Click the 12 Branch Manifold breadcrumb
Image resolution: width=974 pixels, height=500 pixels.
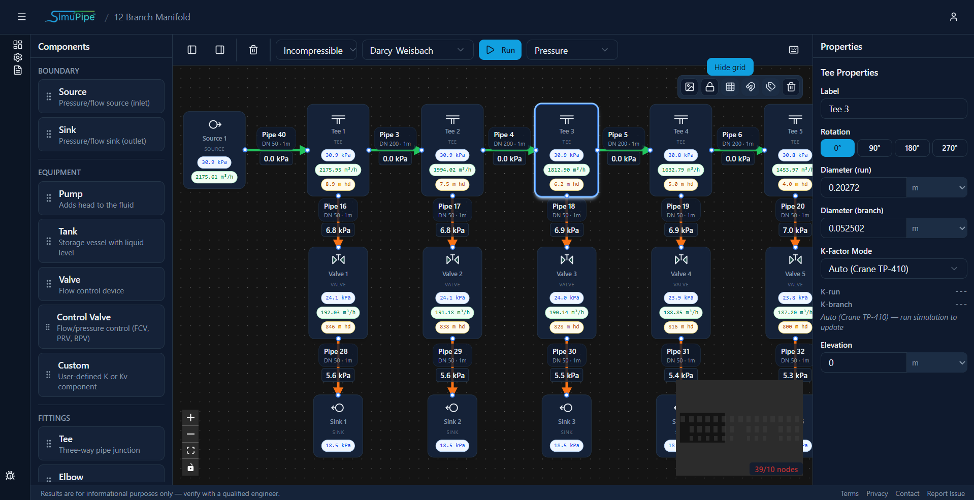tap(152, 17)
